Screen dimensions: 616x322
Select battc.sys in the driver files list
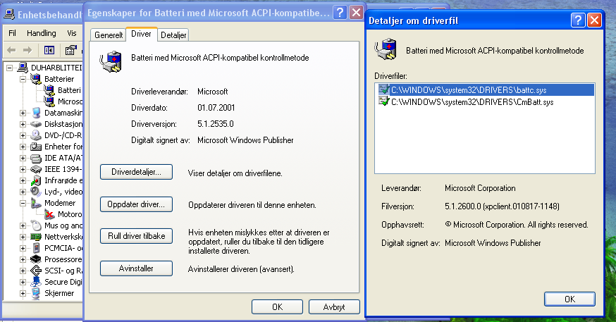tap(484, 90)
